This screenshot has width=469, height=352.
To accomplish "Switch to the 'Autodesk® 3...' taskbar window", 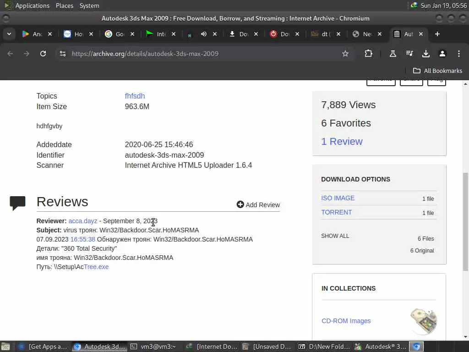I will [381, 346].
